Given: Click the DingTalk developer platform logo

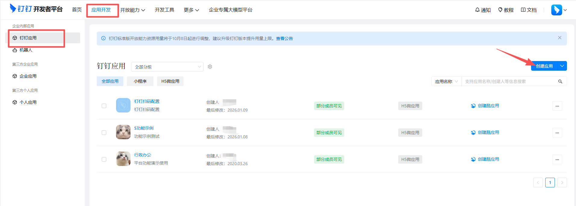Looking at the screenshot, I should 36,9.
